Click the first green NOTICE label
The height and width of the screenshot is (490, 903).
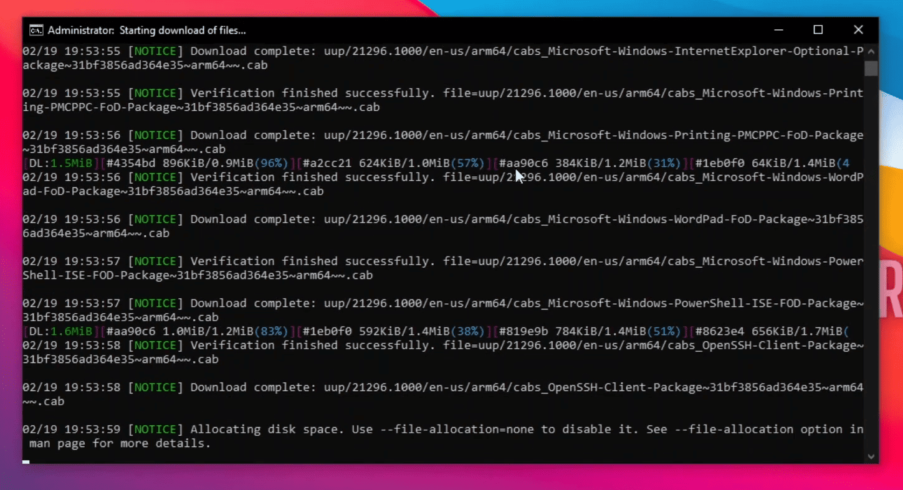coord(155,50)
